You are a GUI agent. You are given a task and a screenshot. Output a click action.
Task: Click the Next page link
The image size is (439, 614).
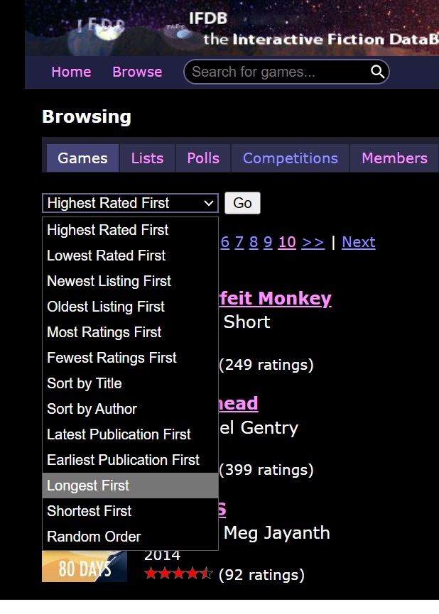359,242
